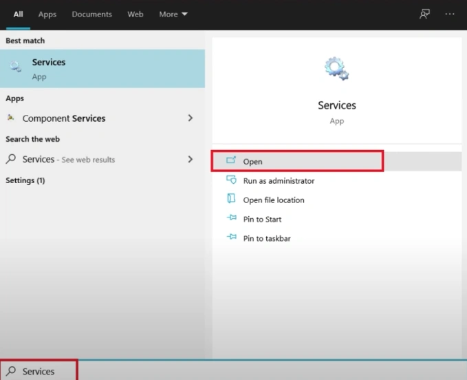Click the Pin to taskbar pin icon
467x380 pixels.
(x=232, y=237)
